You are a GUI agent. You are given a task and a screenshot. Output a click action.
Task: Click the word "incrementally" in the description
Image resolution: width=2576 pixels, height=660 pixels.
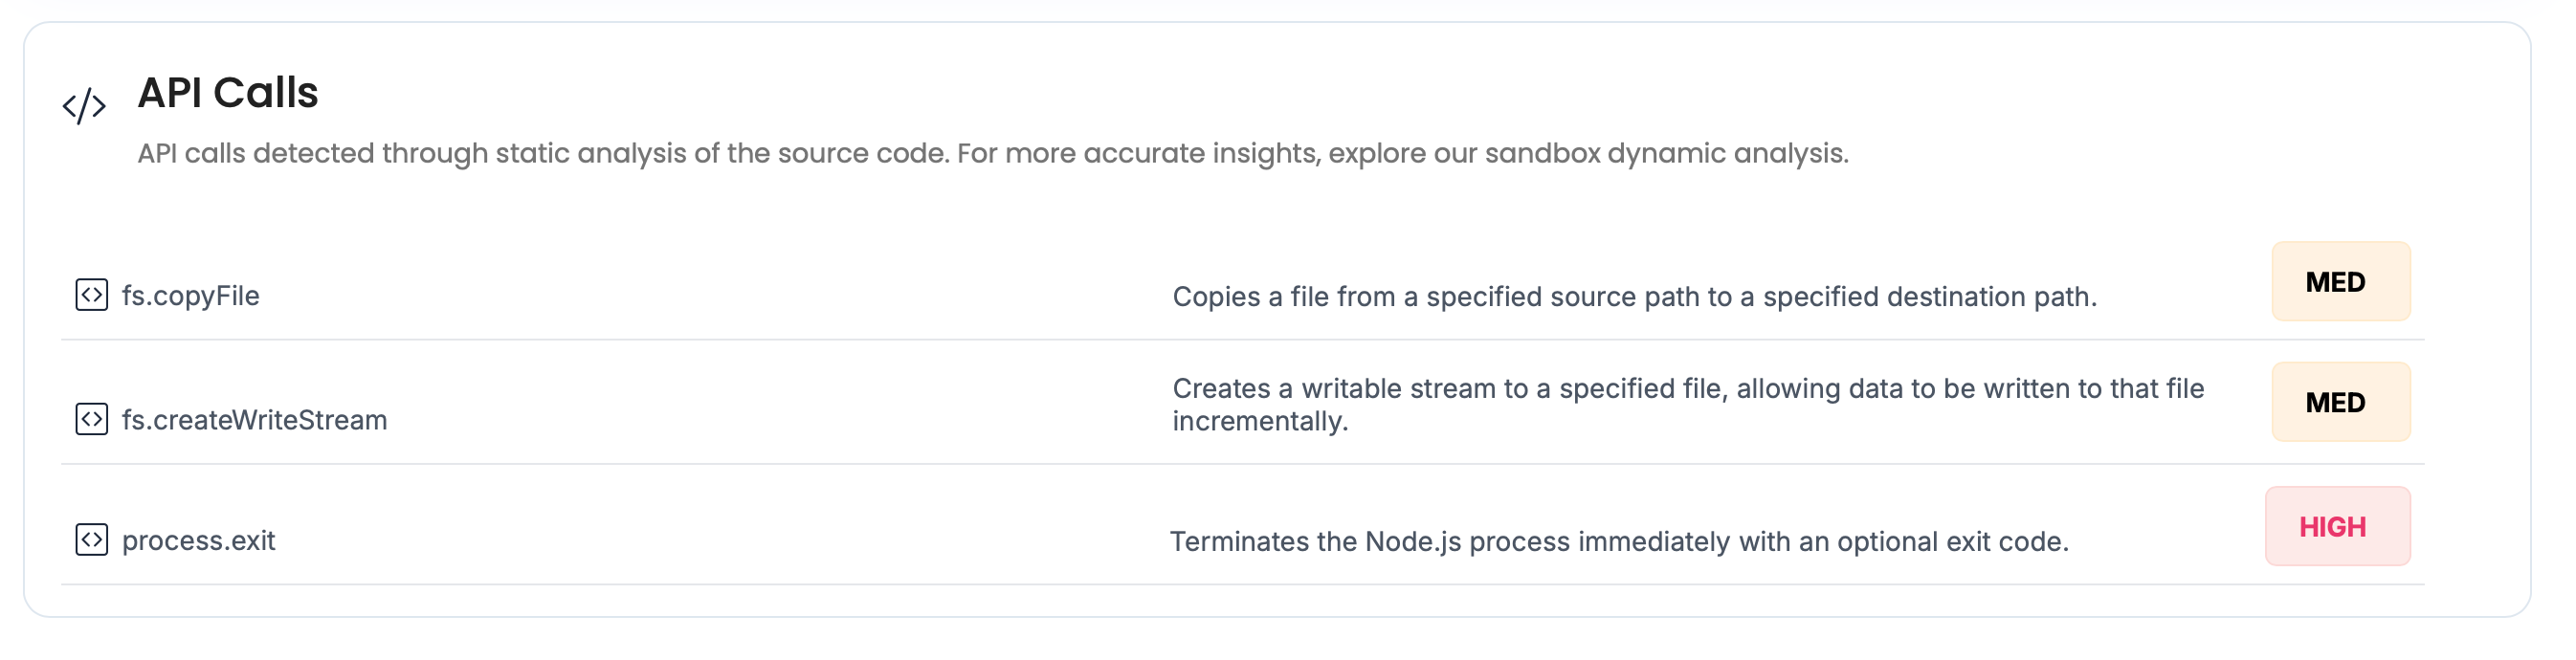point(1258,422)
